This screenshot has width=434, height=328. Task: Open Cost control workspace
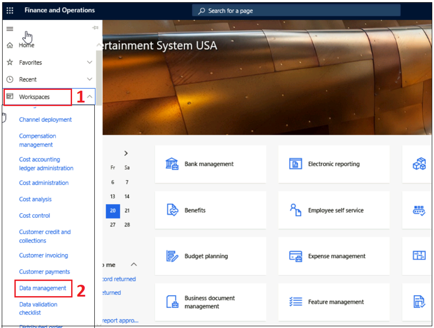(x=35, y=215)
